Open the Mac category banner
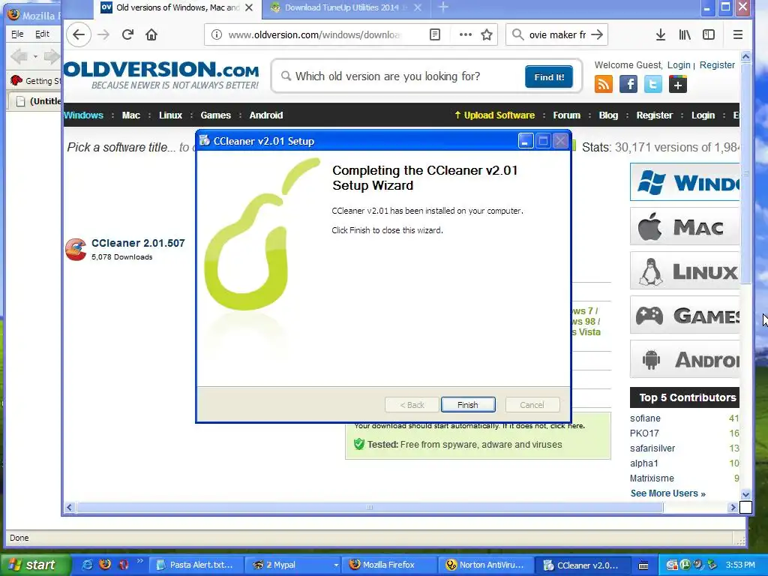The width and height of the screenshot is (768, 576). pyautogui.click(x=685, y=226)
